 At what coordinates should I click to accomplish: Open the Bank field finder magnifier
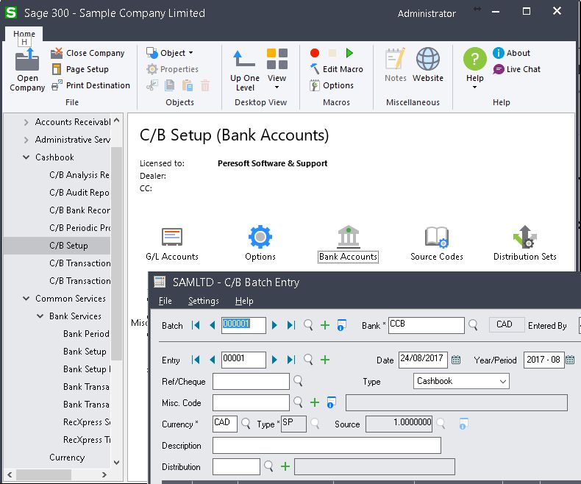pos(473,325)
